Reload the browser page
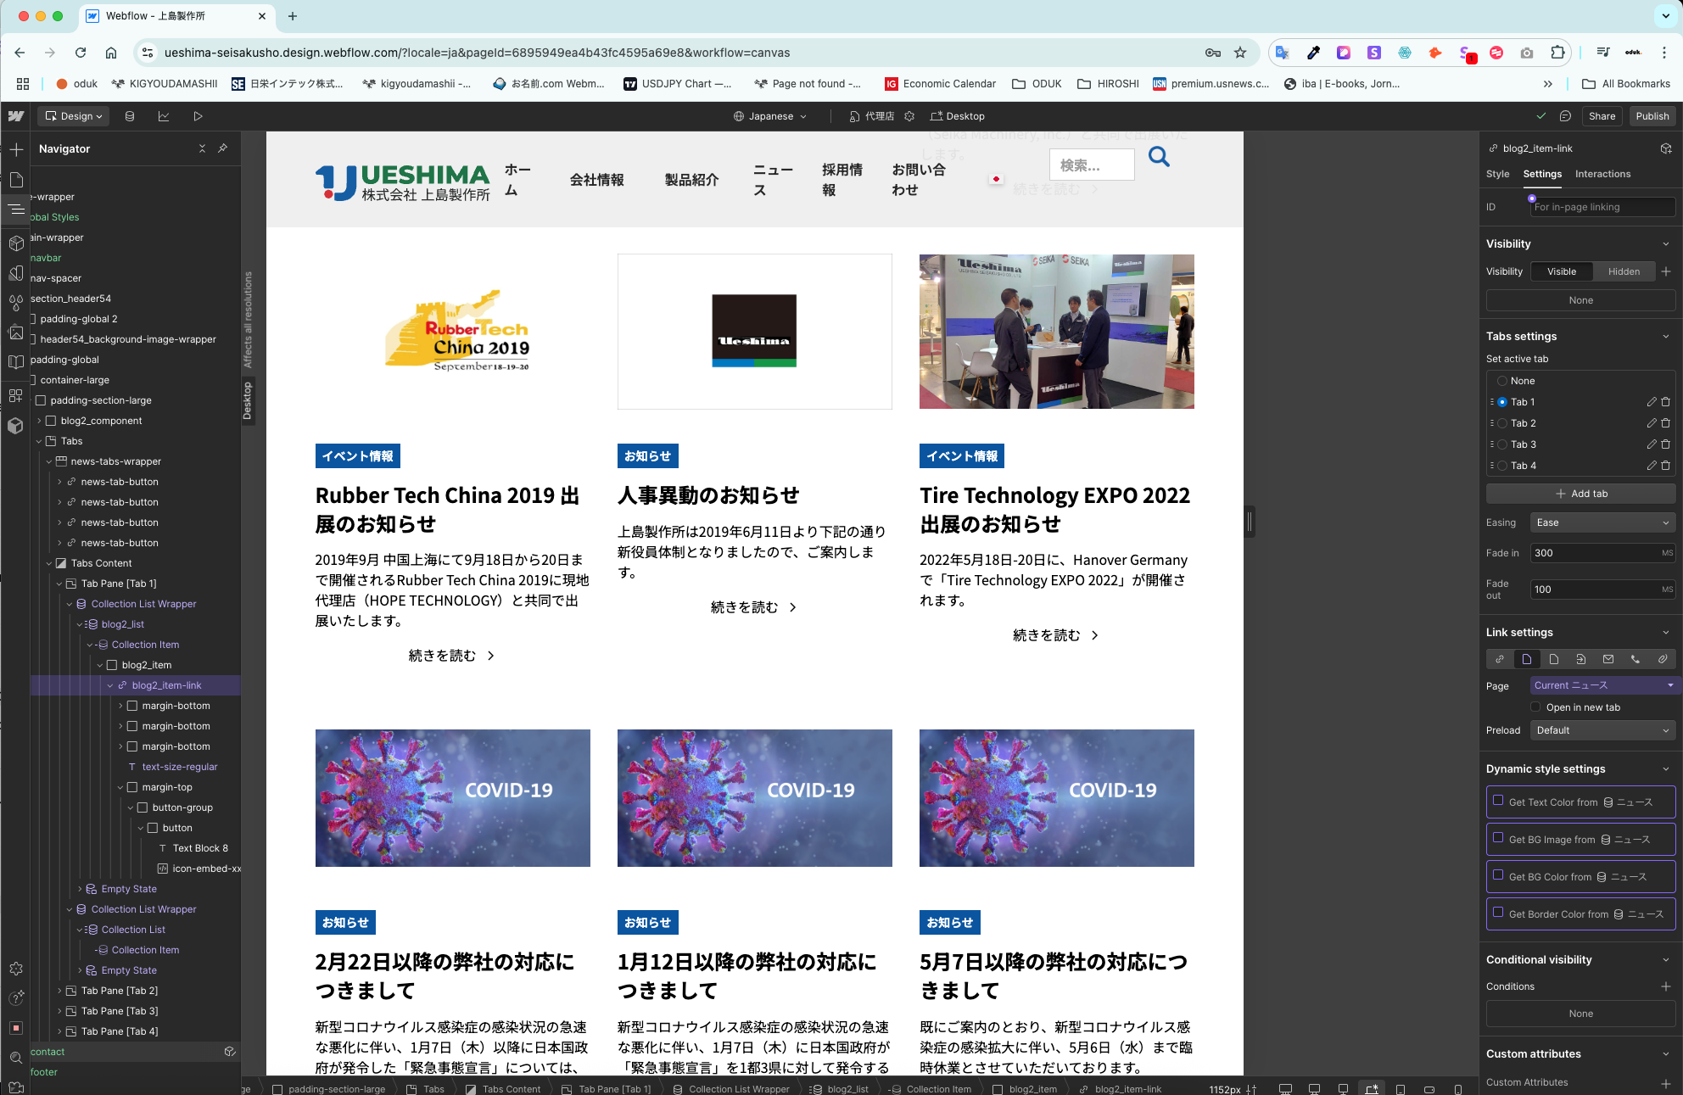Screen dimensions: 1683x1095 coord(81,53)
